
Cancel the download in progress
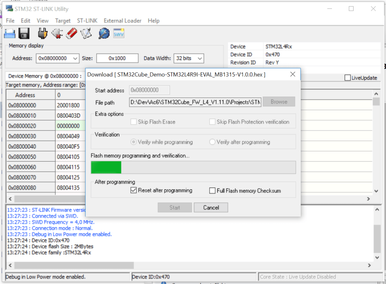[x=211, y=208]
